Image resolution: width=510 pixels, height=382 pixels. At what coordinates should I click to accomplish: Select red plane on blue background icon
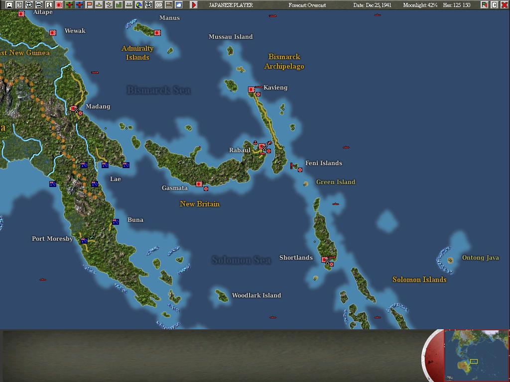(79, 5)
